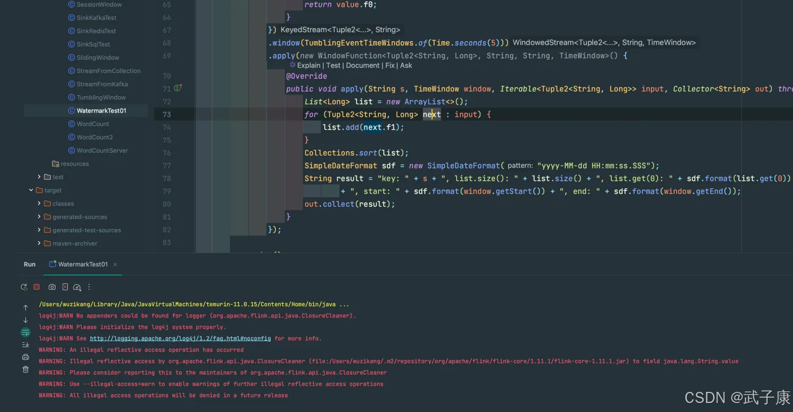
Task: Click the implements-method gutter icon on line 71
Action: pos(178,88)
